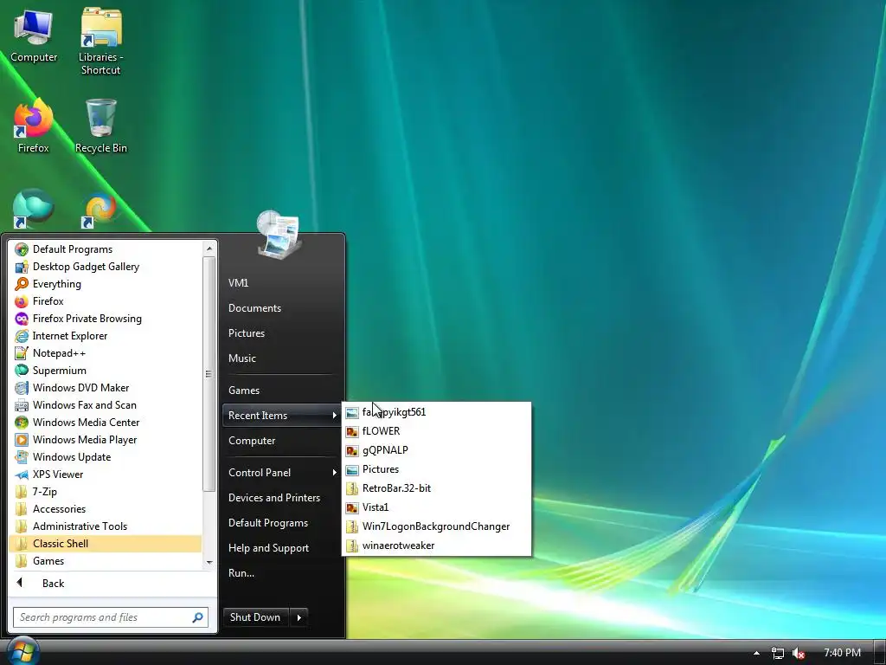Expand the Recent Items submenu
Image resolution: width=886 pixels, height=665 pixels.
click(x=281, y=416)
